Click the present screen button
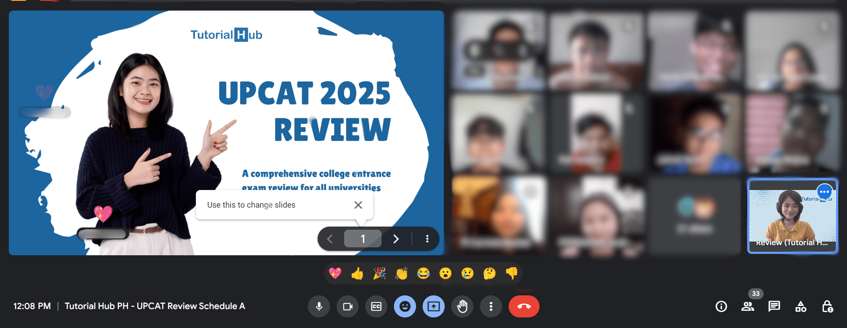 434,306
